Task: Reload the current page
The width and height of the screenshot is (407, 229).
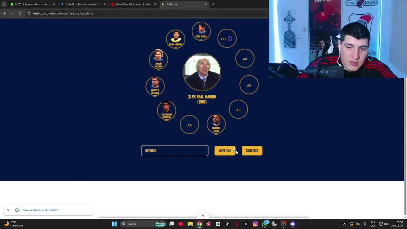Action: [x=20, y=13]
